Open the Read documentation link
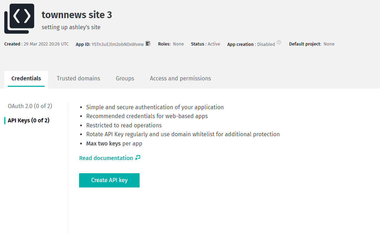This screenshot has height=233, width=380. click(x=106, y=158)
